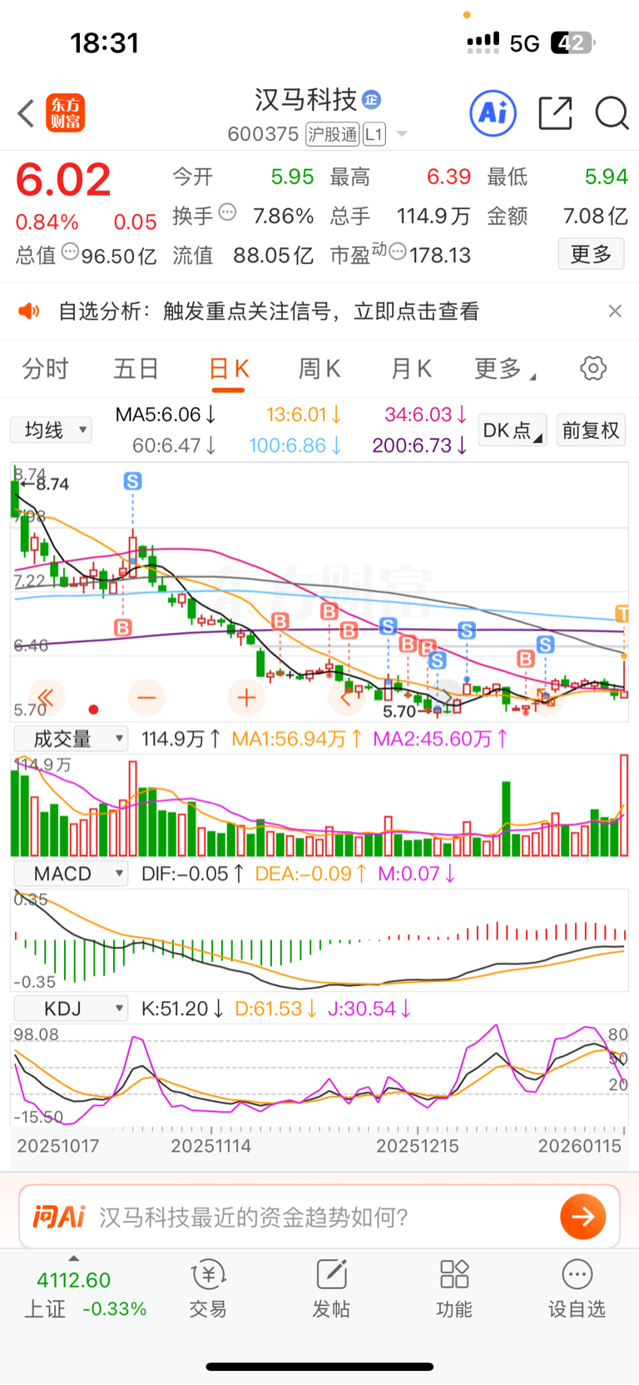The image size is (639, 1385).
Task: Select the 日K tab
Action: 229,368
